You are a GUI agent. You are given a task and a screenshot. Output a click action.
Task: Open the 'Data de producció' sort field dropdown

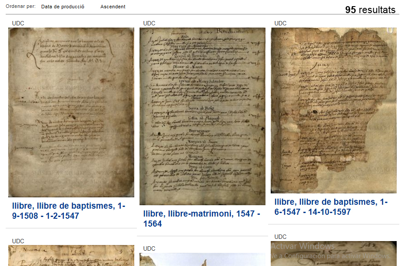pyautogui.click(x=63, y=7)
